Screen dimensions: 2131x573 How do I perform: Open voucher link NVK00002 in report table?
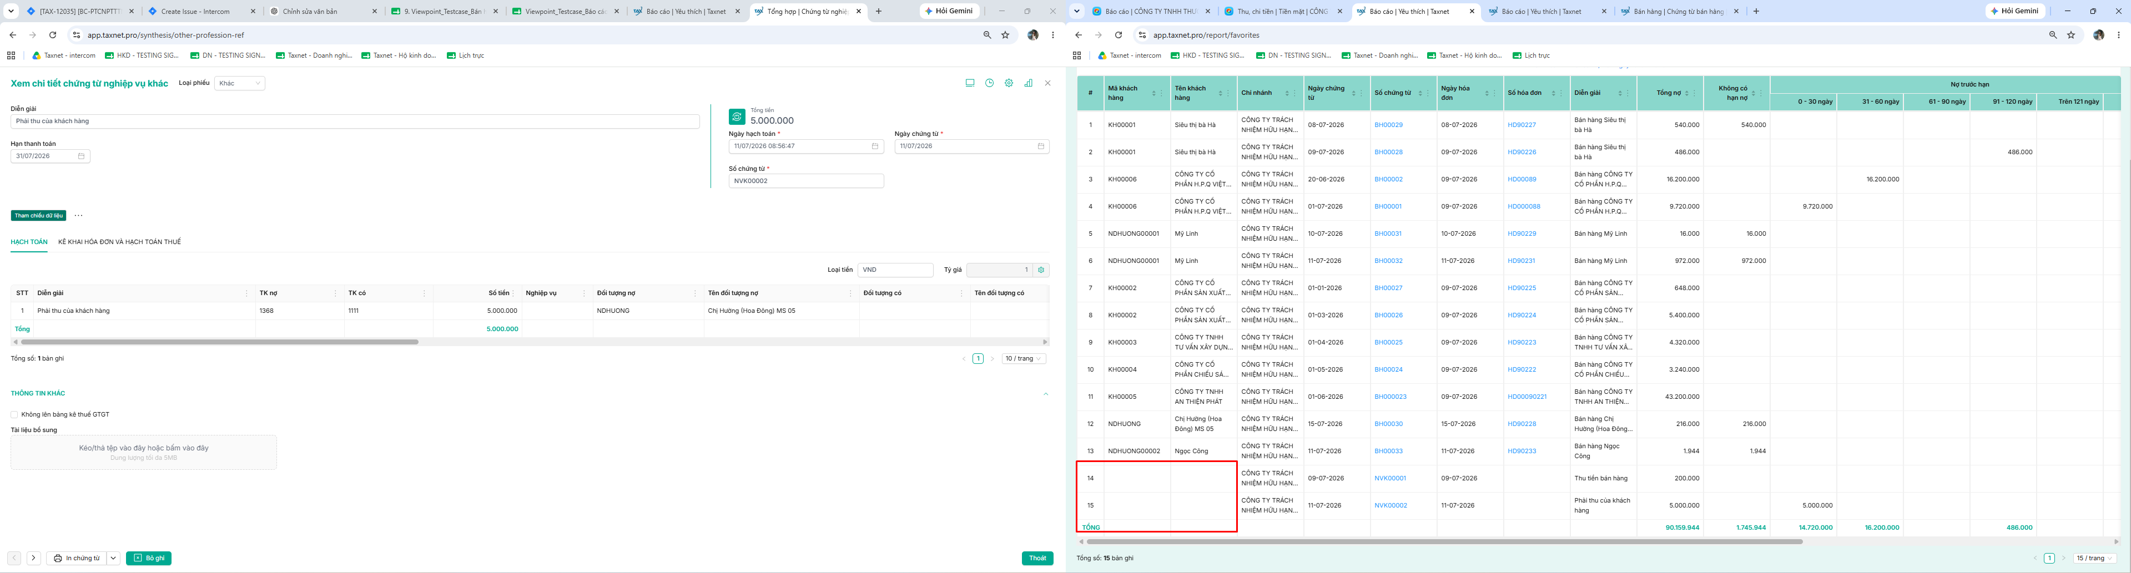point(1391,505)
